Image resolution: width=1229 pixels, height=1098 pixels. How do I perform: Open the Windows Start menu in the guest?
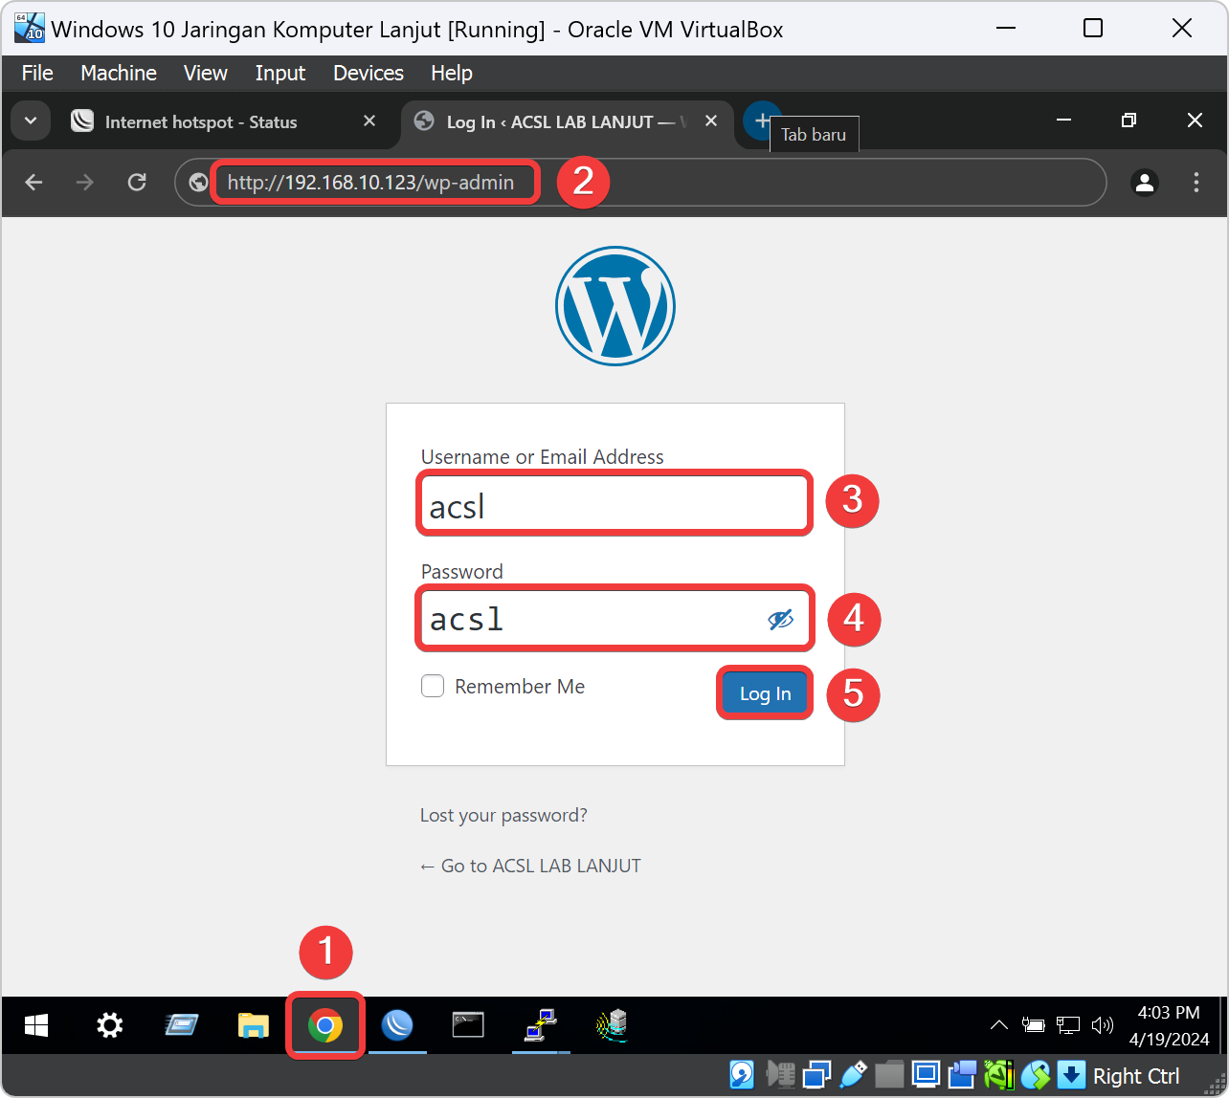pyautogui.click(x=36, y=1026)
